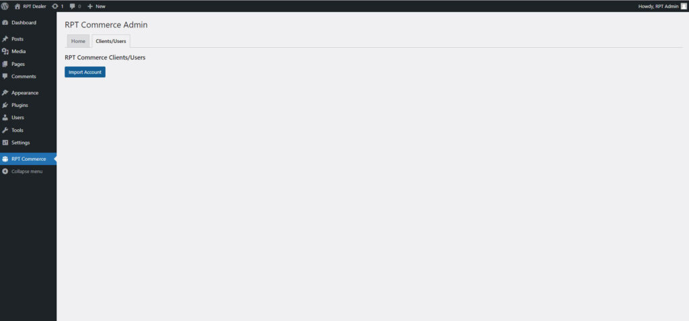Viewport: 689px width, 321px height.
Task: Select the Dashboard gauge icon
Action: 5,22
